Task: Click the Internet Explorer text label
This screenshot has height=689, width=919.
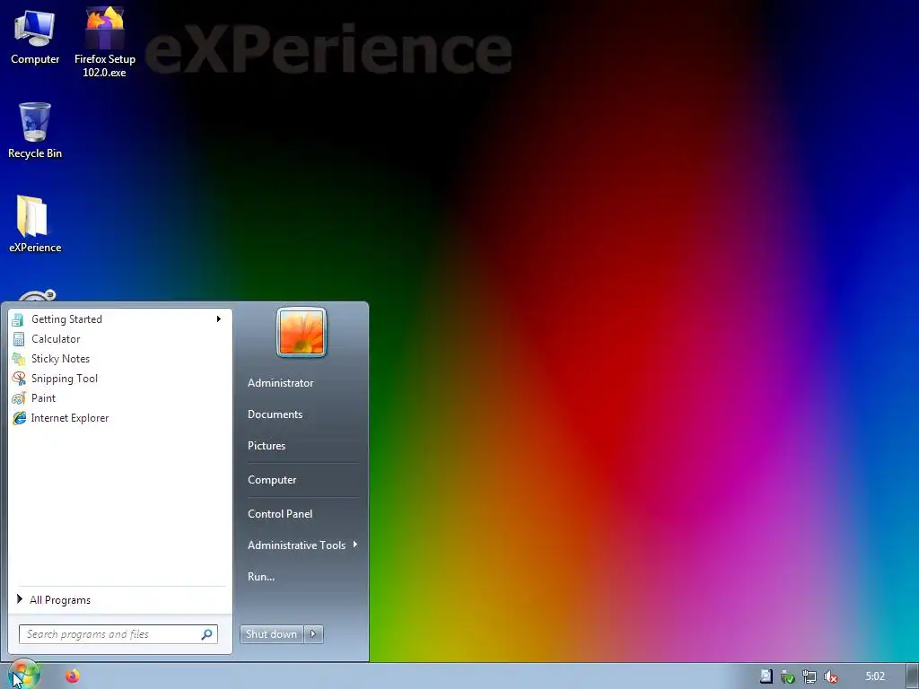Action: click(x=70, y=418)
